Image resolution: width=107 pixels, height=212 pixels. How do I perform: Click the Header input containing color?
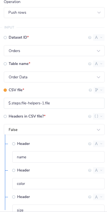pyautogui.click(x=58, y=184)
